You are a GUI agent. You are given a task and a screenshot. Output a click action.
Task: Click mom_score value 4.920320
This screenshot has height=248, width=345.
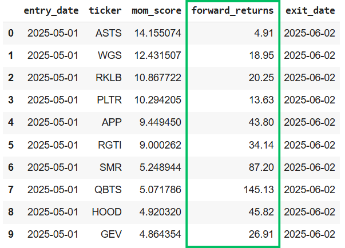click(160, 212)
